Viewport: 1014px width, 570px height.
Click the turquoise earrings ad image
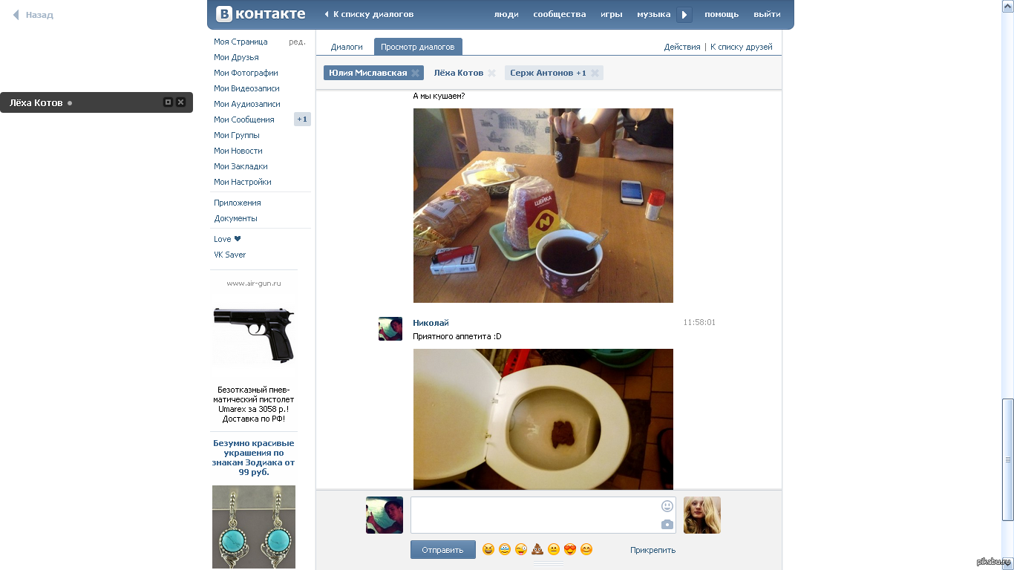[254, 527]
